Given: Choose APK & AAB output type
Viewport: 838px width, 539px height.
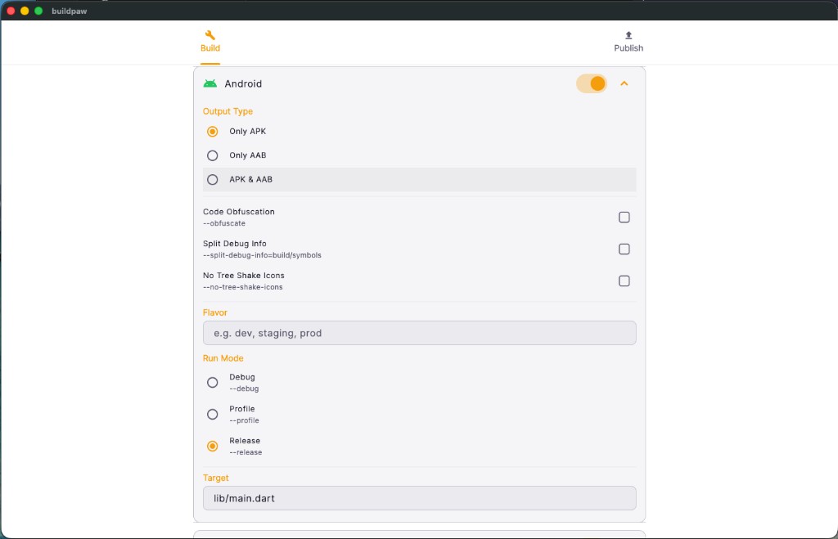Looking at the screenshot, I should 212,179.
